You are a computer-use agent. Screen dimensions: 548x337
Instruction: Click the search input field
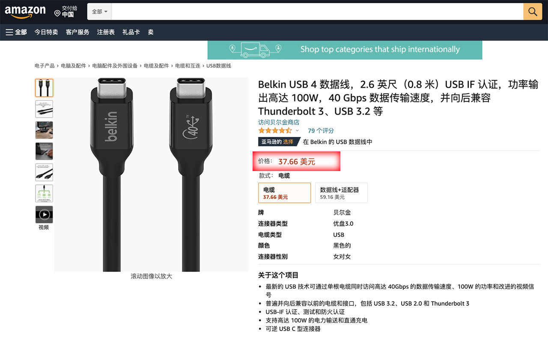pos(317,12)
